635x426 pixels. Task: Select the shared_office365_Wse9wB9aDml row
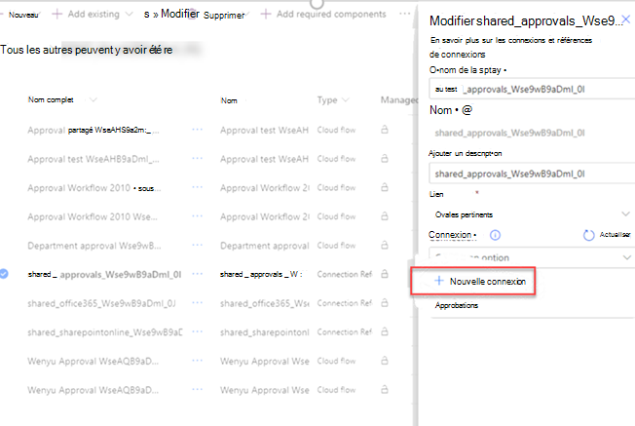(101, 303)
